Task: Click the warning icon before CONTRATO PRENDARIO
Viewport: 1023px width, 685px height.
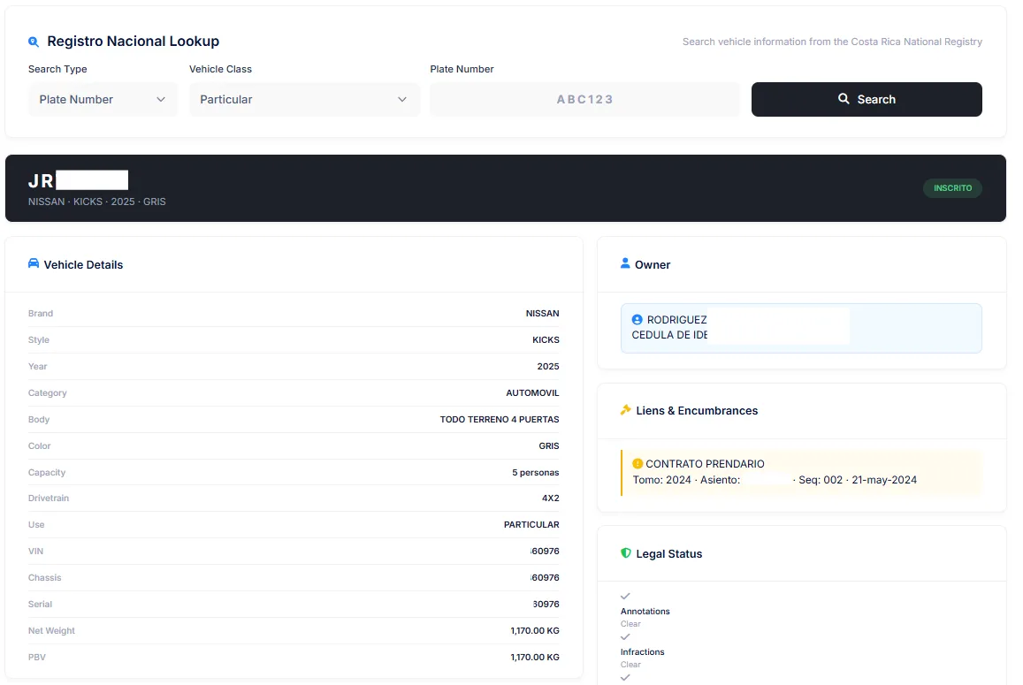Action: pyautogui.click(x=638, y=464)
